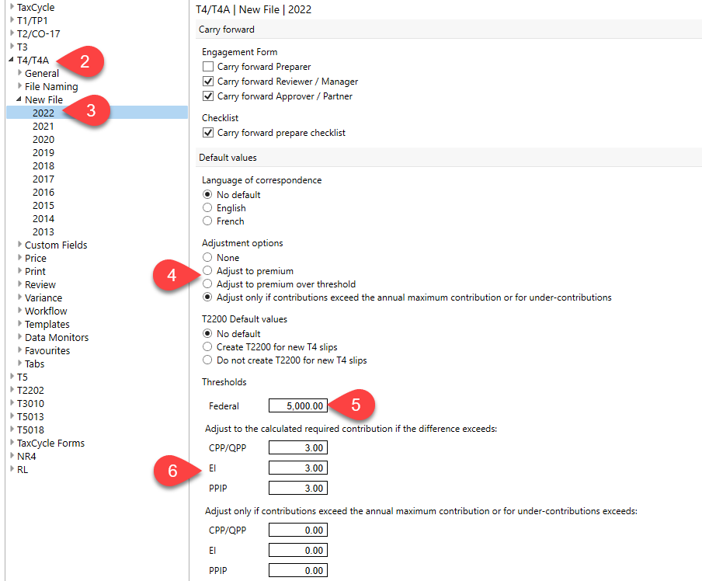Screen dimensions: 702x581
Task: Choose None adjustment option
Action: [x=207, y=258]
